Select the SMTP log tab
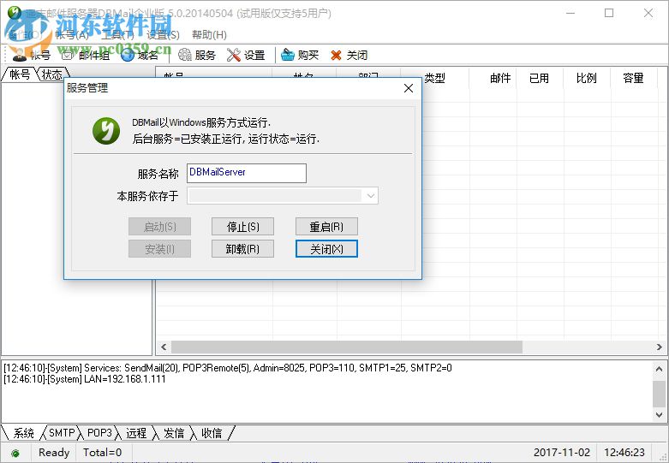669x463 pixels. (x=62, y=433)
